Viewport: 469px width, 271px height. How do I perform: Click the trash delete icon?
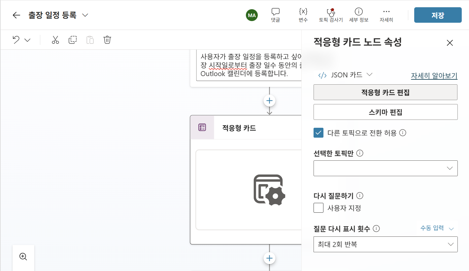pos(107,40)
